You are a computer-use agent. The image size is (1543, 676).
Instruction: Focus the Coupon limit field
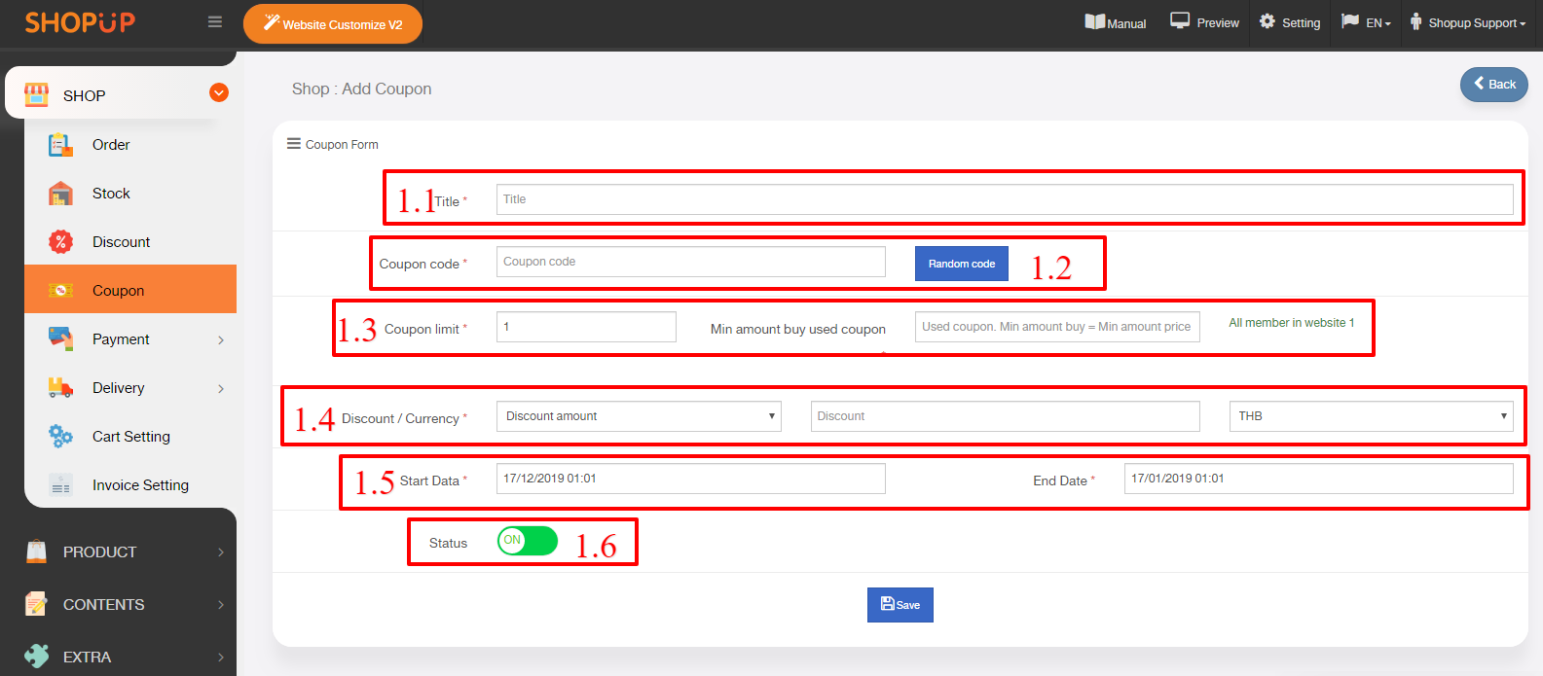click(586, 327)
